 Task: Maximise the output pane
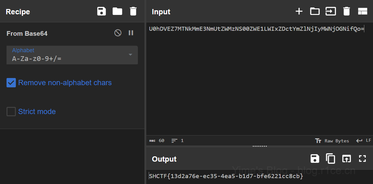tap(362, 159)
